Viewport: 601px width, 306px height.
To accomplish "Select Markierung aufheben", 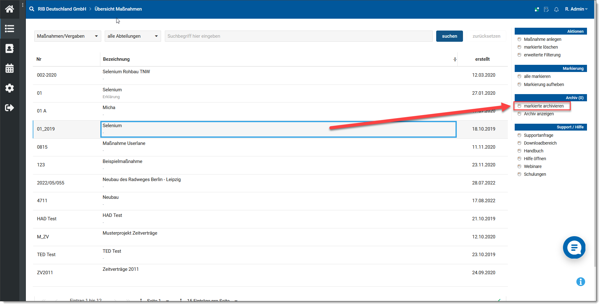I will [544, 84].
